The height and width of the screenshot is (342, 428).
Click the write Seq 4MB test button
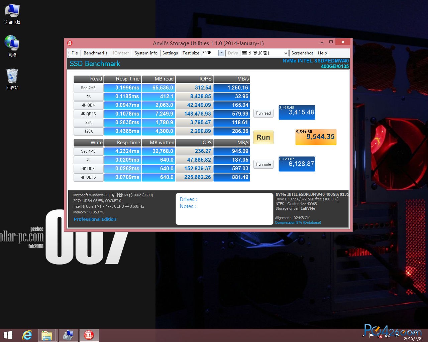pos(88,151)
